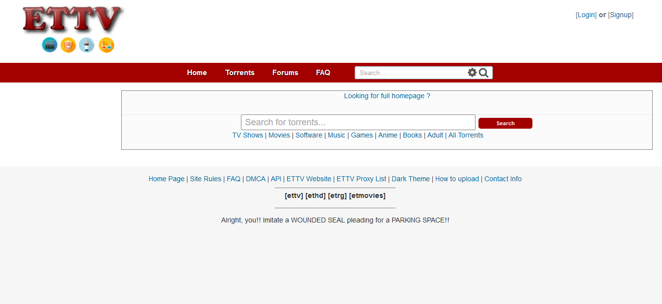662x304 pixels.
Task: Open the How to upload link
Action: click(x=457, y=179)
